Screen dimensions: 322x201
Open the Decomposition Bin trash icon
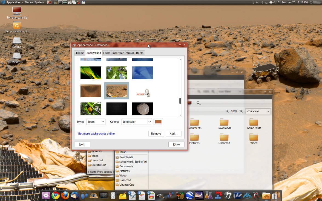(x=17, y=27)
